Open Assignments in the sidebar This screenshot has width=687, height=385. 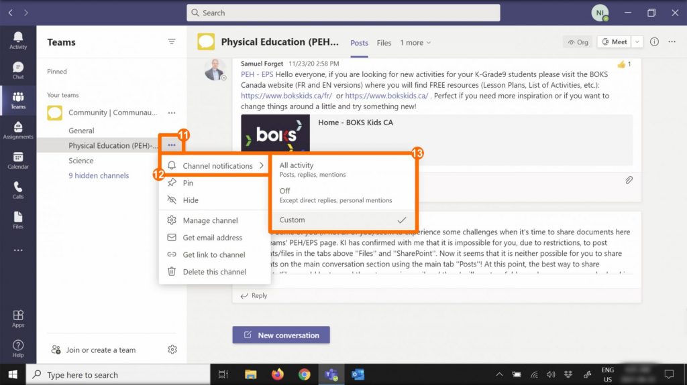tap(18, 131)
